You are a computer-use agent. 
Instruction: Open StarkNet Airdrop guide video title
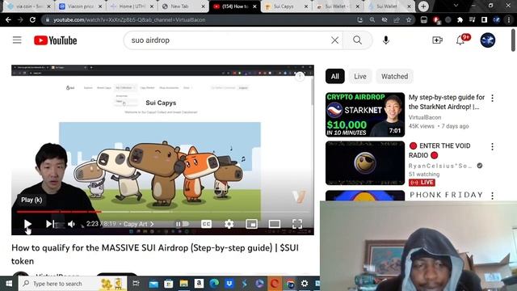click(447, 102)
